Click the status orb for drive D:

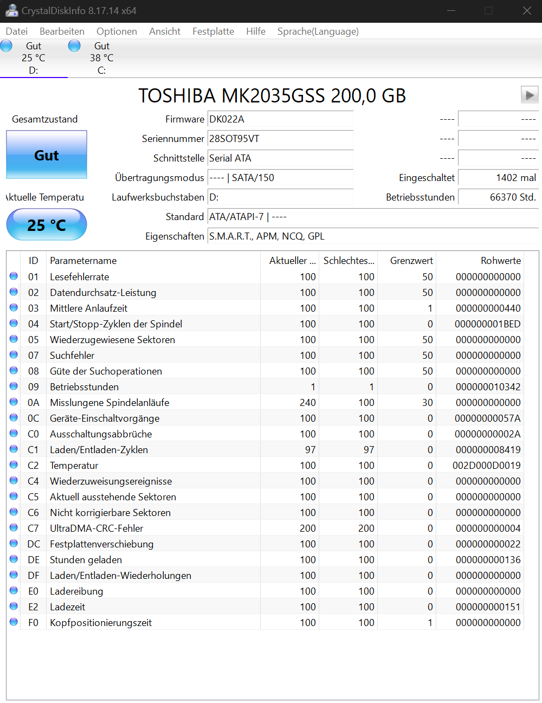coord(6,46)
